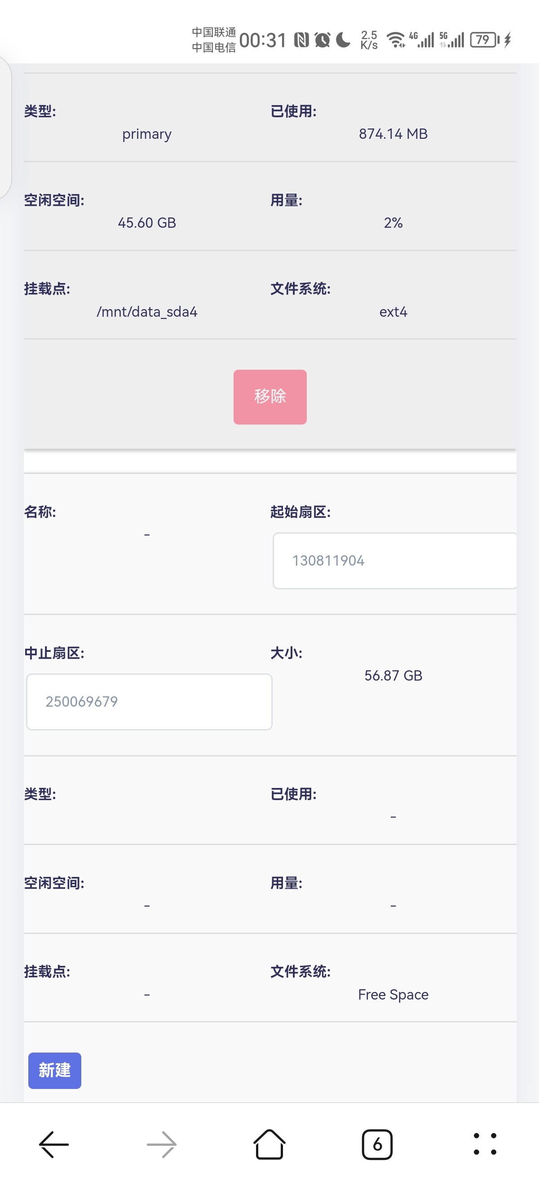Open the browser four-dot menu
The height and width of the screenshot is (1186, 539).
click(x=485, y=1144)
